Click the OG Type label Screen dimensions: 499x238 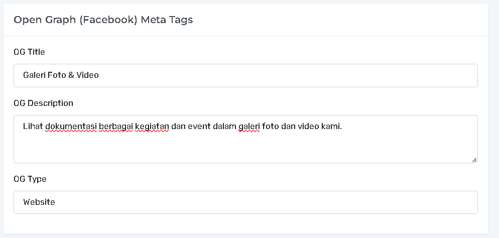30,179
